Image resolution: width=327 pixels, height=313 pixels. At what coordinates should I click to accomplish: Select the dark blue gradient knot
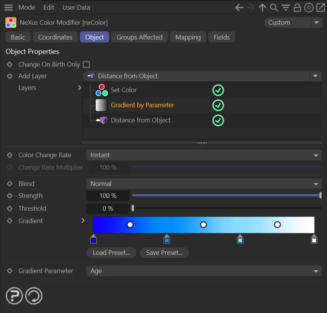pos(93,239)
